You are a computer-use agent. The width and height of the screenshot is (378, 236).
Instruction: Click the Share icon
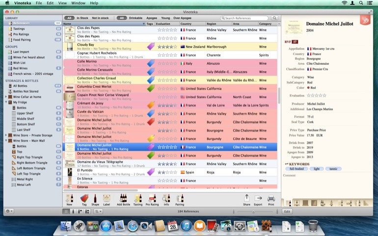(246, 198)
